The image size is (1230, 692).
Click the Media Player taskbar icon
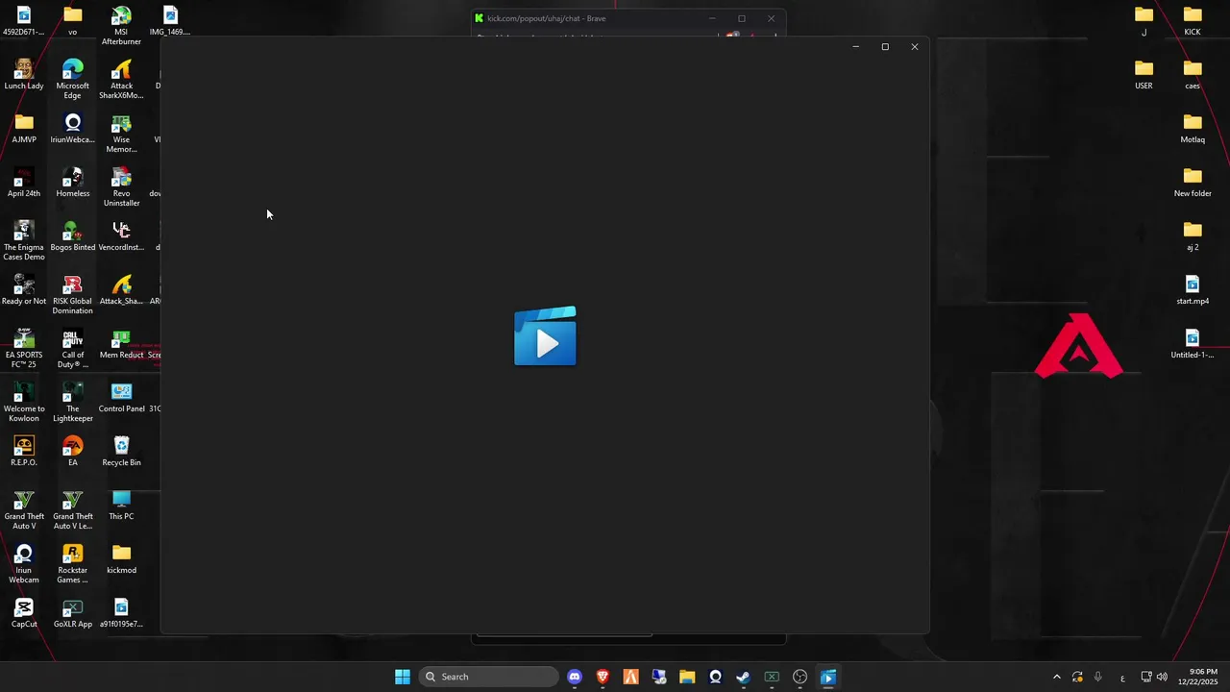coord(828,677)
